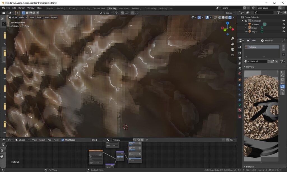Open the Object Mode dropdown

(17, 17)
